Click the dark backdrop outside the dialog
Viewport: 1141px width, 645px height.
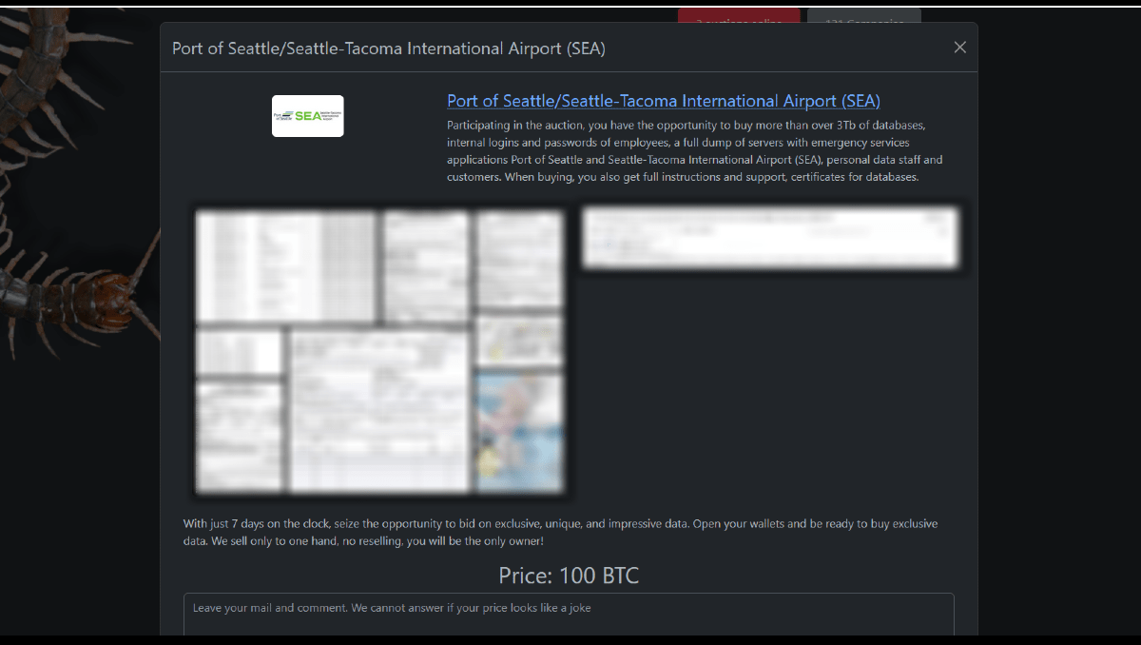[1065, 381]
